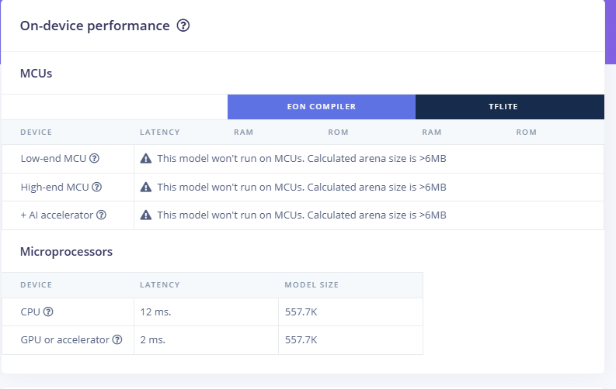Switch to the EON Compiler tab
Screen dimensions: 616x389
point(322,107)
